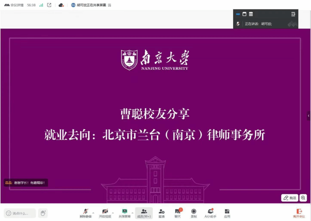Expand audio options arrow beside 解除静音

pos(93,213)
